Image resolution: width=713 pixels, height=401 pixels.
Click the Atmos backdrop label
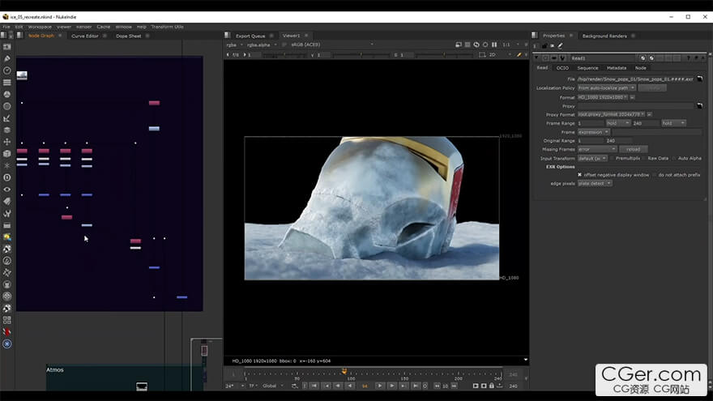(x=54, y=369)
